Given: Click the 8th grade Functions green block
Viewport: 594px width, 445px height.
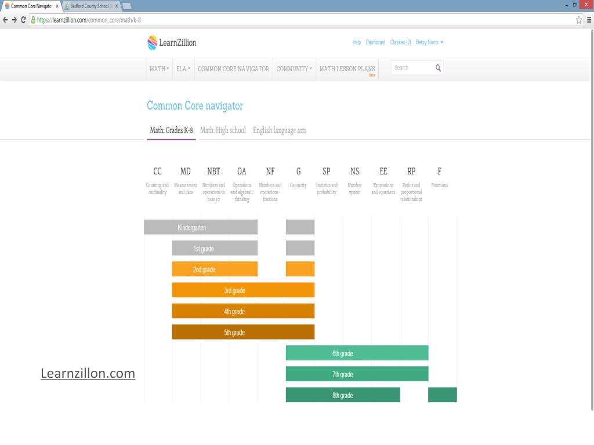Looking at the screenshot, I should (443, 395).
